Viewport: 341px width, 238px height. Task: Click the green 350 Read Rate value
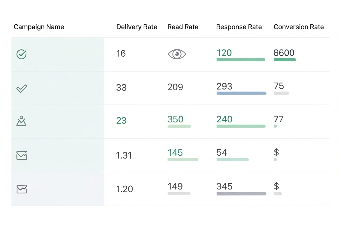175,120
